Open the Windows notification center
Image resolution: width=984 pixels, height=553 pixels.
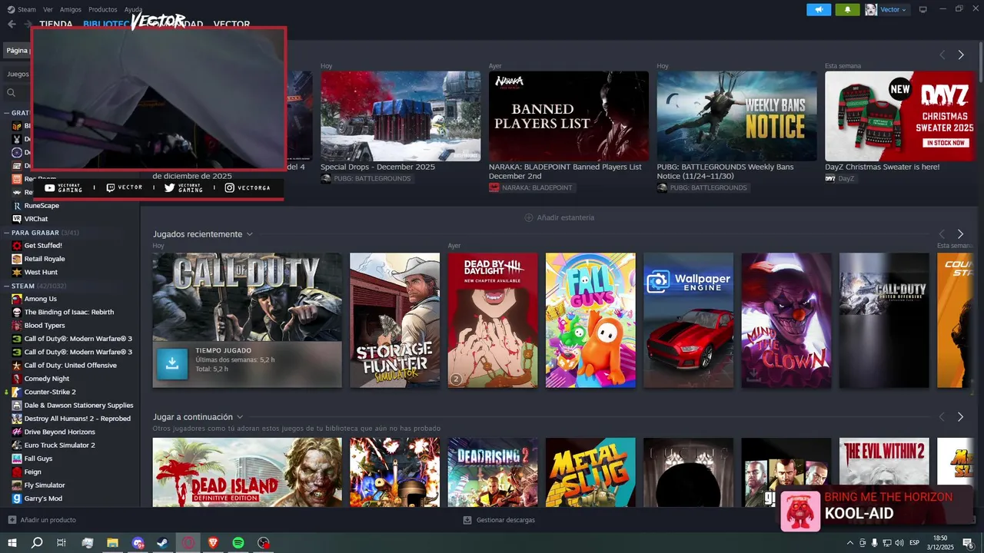coord(968,543)
